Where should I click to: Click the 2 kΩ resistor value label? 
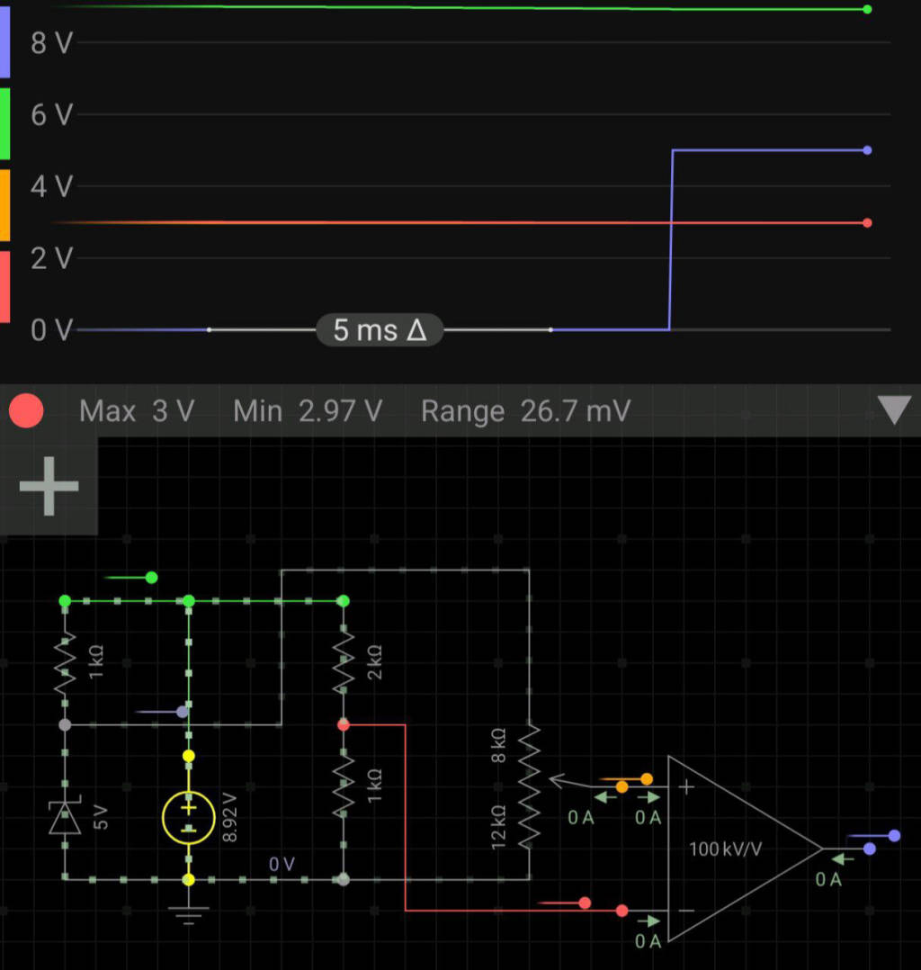click(x=375, y=662)
